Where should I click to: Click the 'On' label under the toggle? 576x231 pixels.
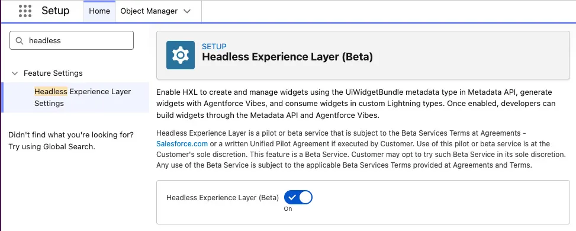288,208
